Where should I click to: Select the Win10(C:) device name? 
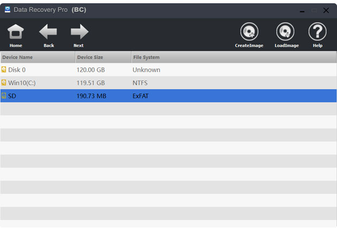tap(22, 83)
